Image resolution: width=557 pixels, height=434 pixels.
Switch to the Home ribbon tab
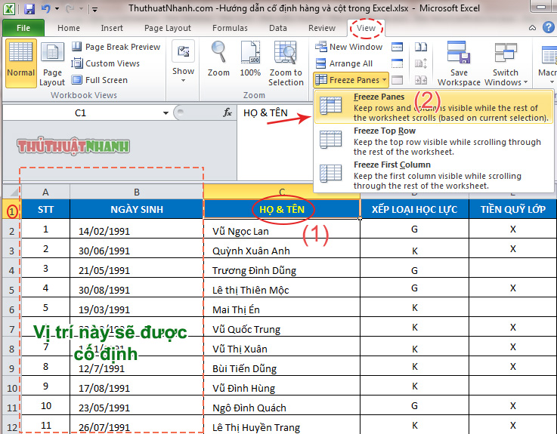pos(69,28)
